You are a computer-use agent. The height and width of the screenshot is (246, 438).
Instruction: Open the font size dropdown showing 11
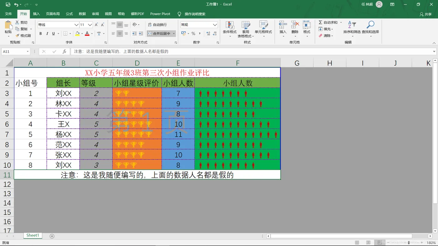[90, 25]
